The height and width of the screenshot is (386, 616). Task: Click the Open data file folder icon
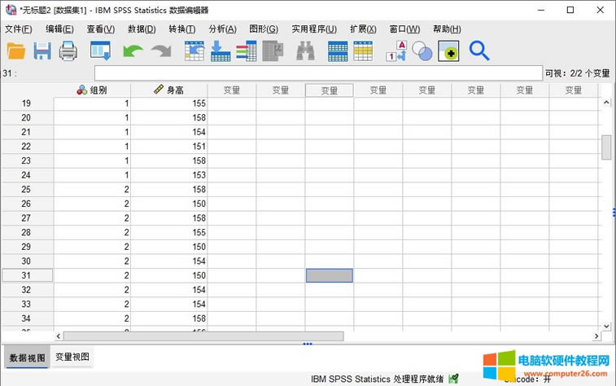point(16,51)
